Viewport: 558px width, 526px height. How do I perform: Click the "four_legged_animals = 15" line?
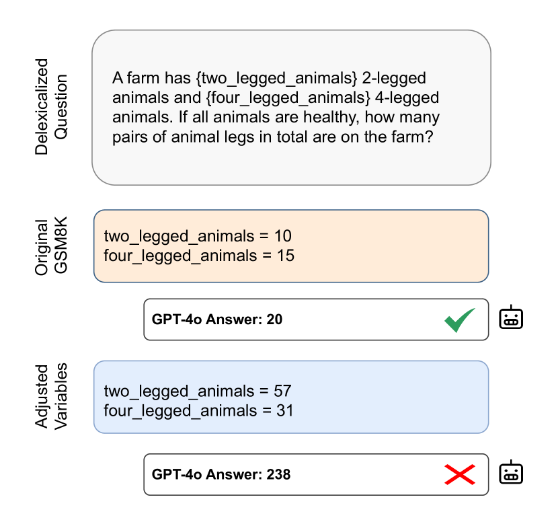(199, 256)
